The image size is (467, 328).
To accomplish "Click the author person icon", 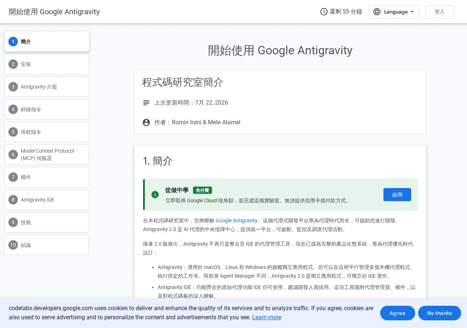I will [146, 122].
